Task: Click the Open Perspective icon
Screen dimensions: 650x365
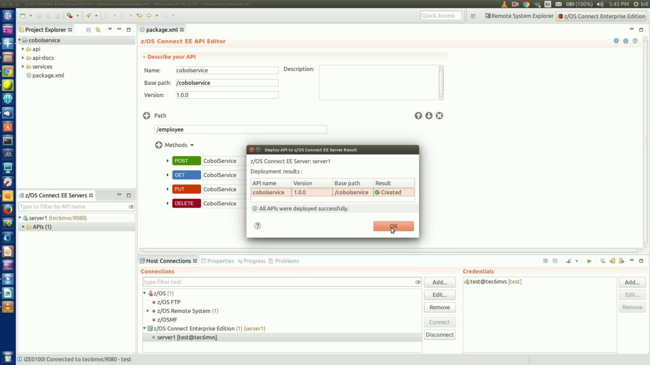Action: point(473,16)
